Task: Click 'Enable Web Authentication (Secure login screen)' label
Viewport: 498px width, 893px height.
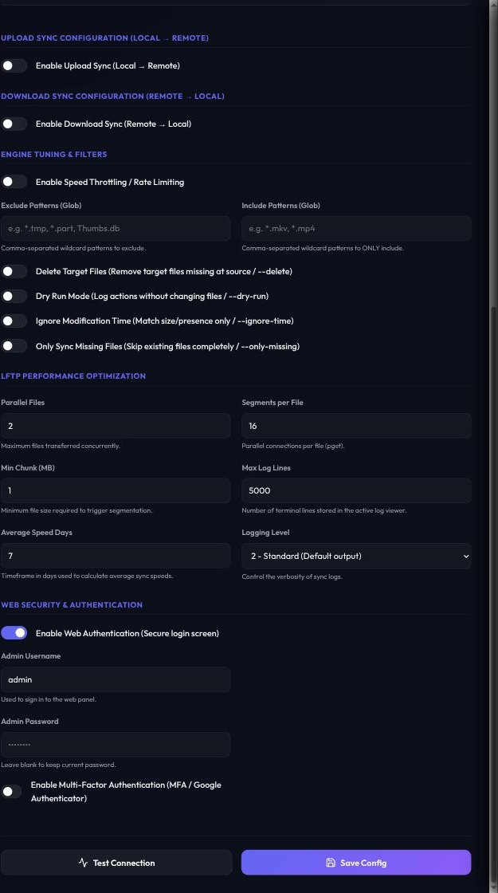Action: click(x=127, y=633)
